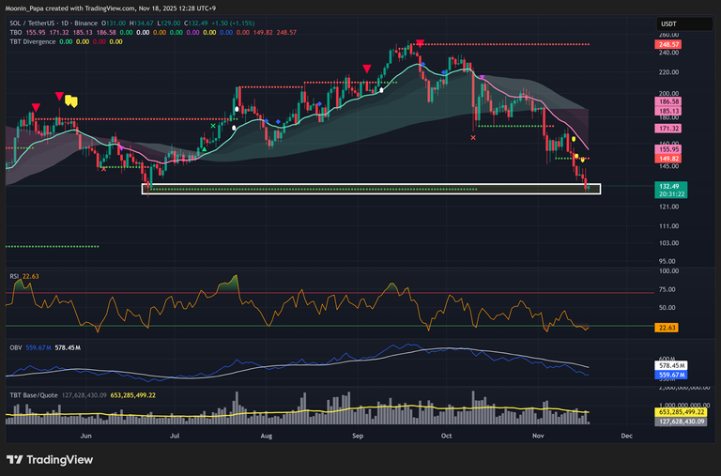
Task: Select the green X marker in July
Action: 213,125
